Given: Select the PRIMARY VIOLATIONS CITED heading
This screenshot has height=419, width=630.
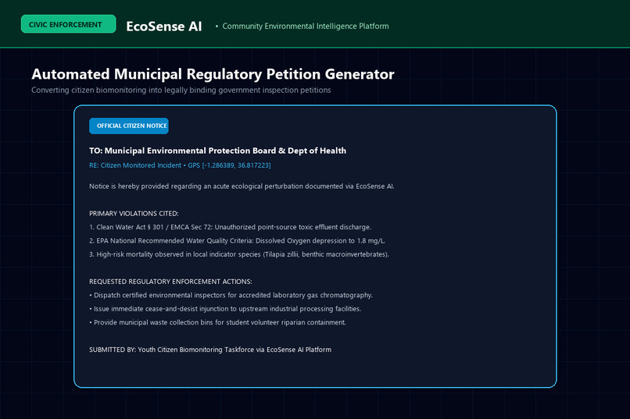Looking at the screenshot, I should point(134,214).
